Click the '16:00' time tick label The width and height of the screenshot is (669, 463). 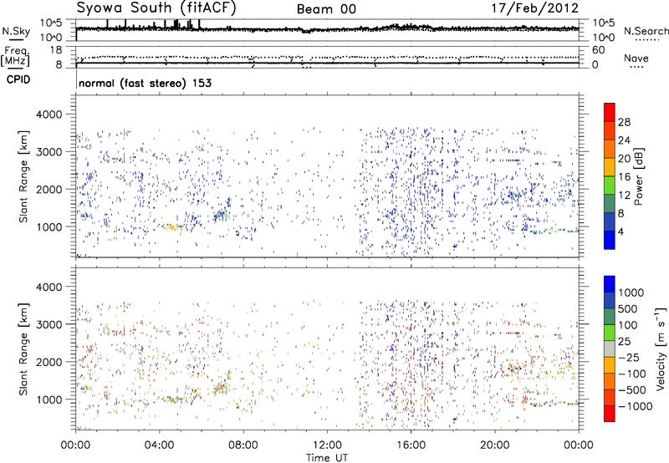coord(411,445)
